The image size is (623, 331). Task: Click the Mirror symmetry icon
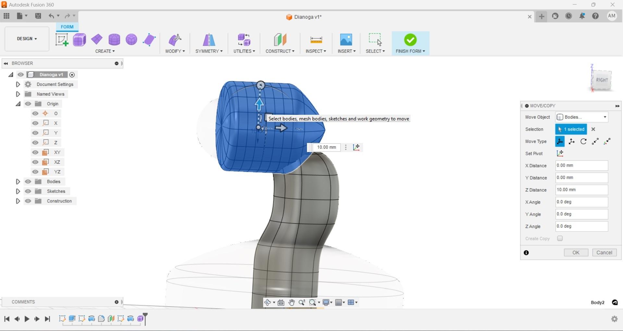209,40
